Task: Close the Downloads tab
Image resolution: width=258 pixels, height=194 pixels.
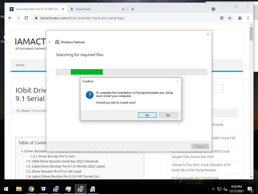Action: 123,9
